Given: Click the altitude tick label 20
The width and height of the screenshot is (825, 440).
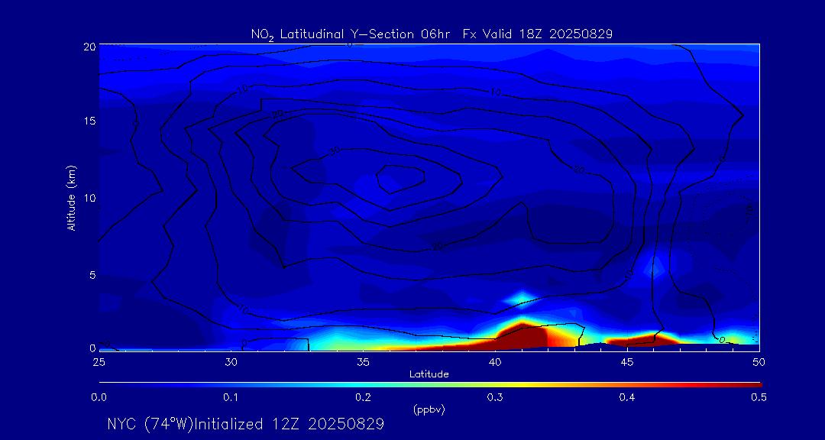Looking at the screenshot, I should 89,46.
